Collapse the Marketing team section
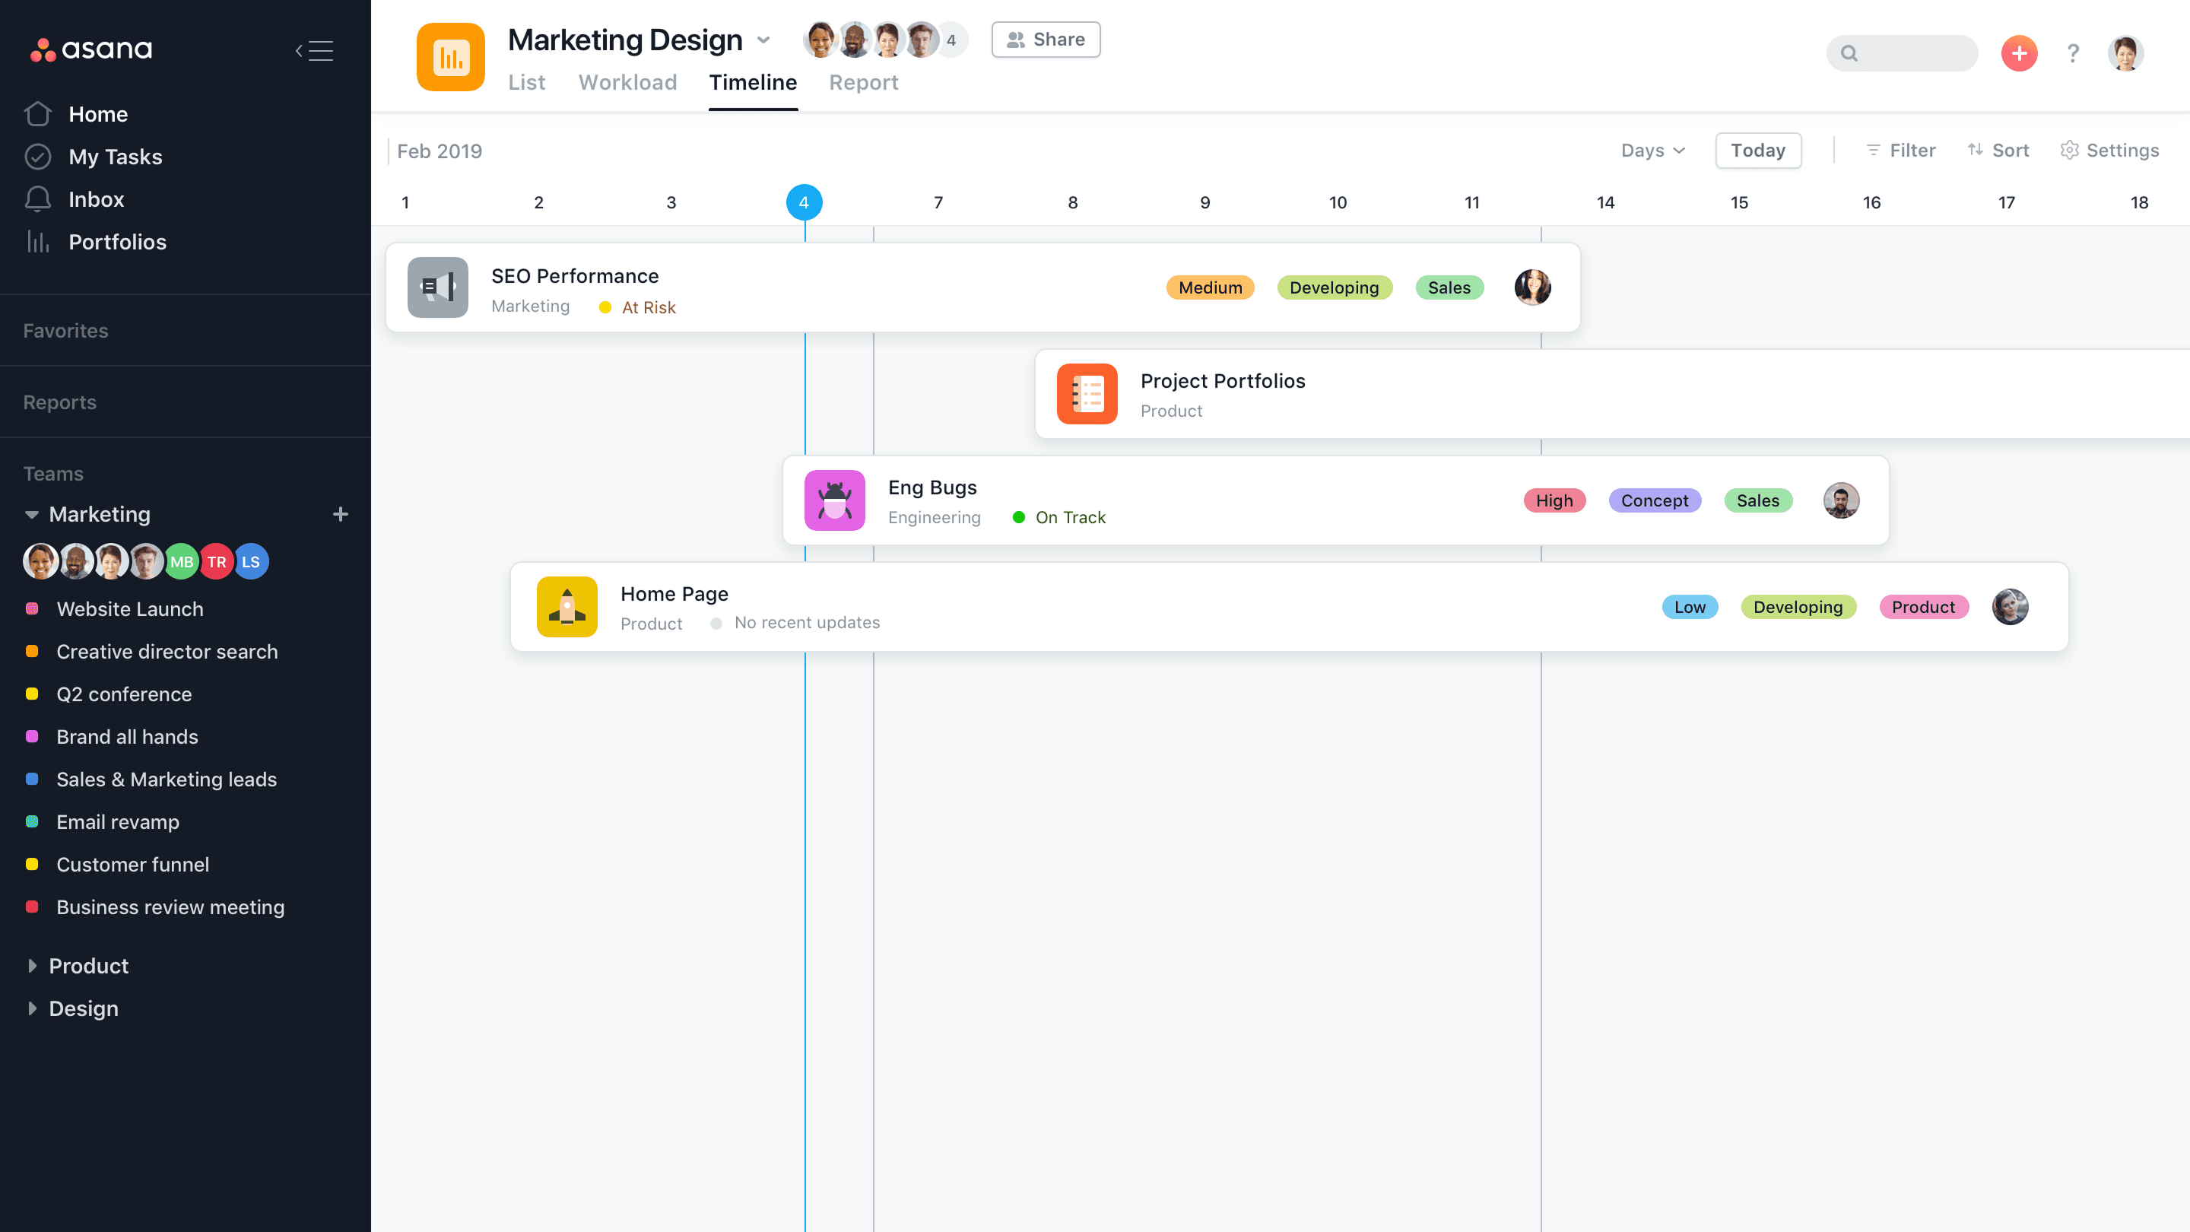The width and height of the screenshot is (2190, 1232). (31, 514)
